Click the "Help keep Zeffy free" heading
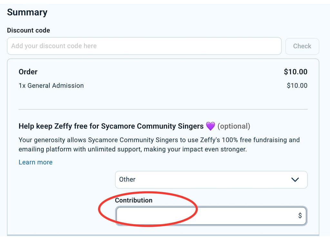Image resolution: width=330 pixels, height=238 pixels. click(111, 126)
